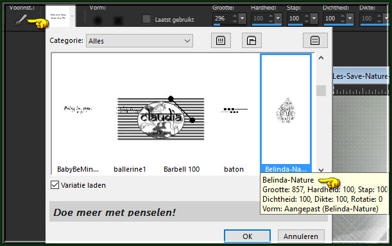This screenshot has width=392, height=246.
Task: Click the OK button
Action: click(247, 236)
